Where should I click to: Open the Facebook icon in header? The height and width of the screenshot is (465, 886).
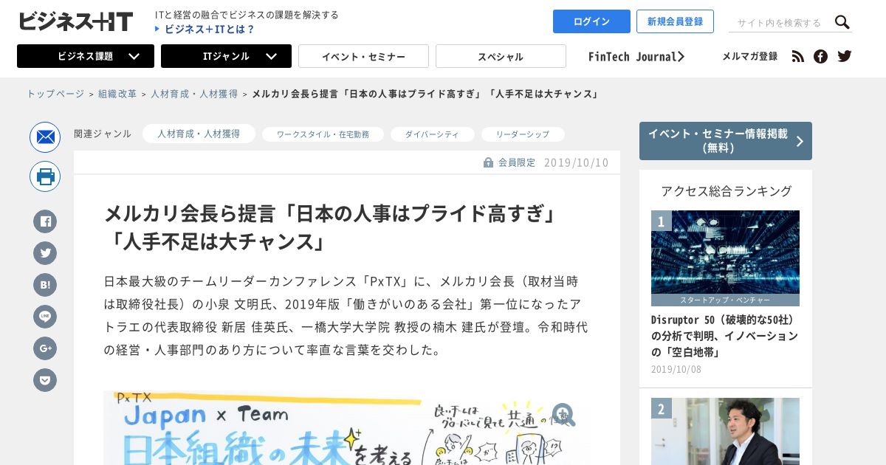[x=820, y=56]
